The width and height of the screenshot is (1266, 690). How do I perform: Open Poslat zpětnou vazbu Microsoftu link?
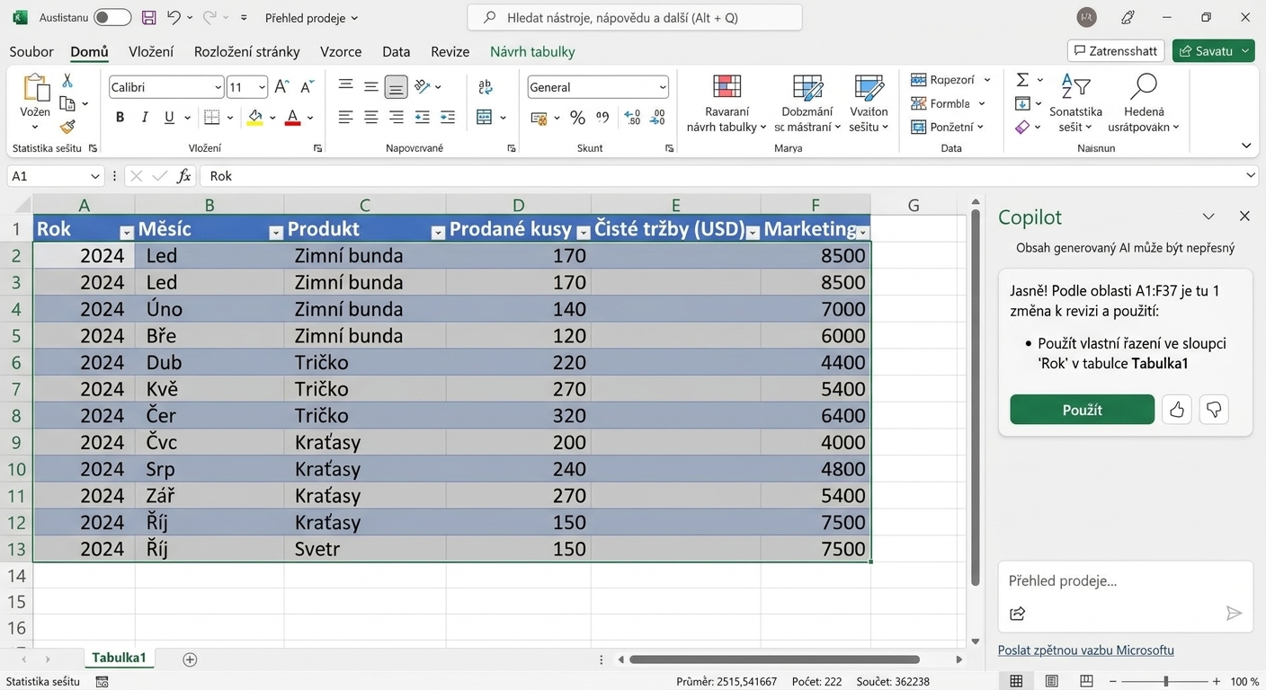[x=1086, y=650]
